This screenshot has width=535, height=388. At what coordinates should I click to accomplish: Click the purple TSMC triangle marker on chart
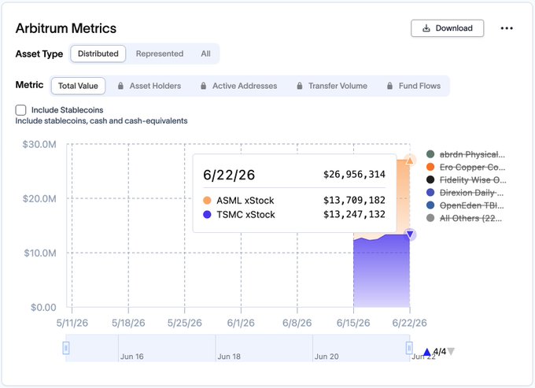410,235
